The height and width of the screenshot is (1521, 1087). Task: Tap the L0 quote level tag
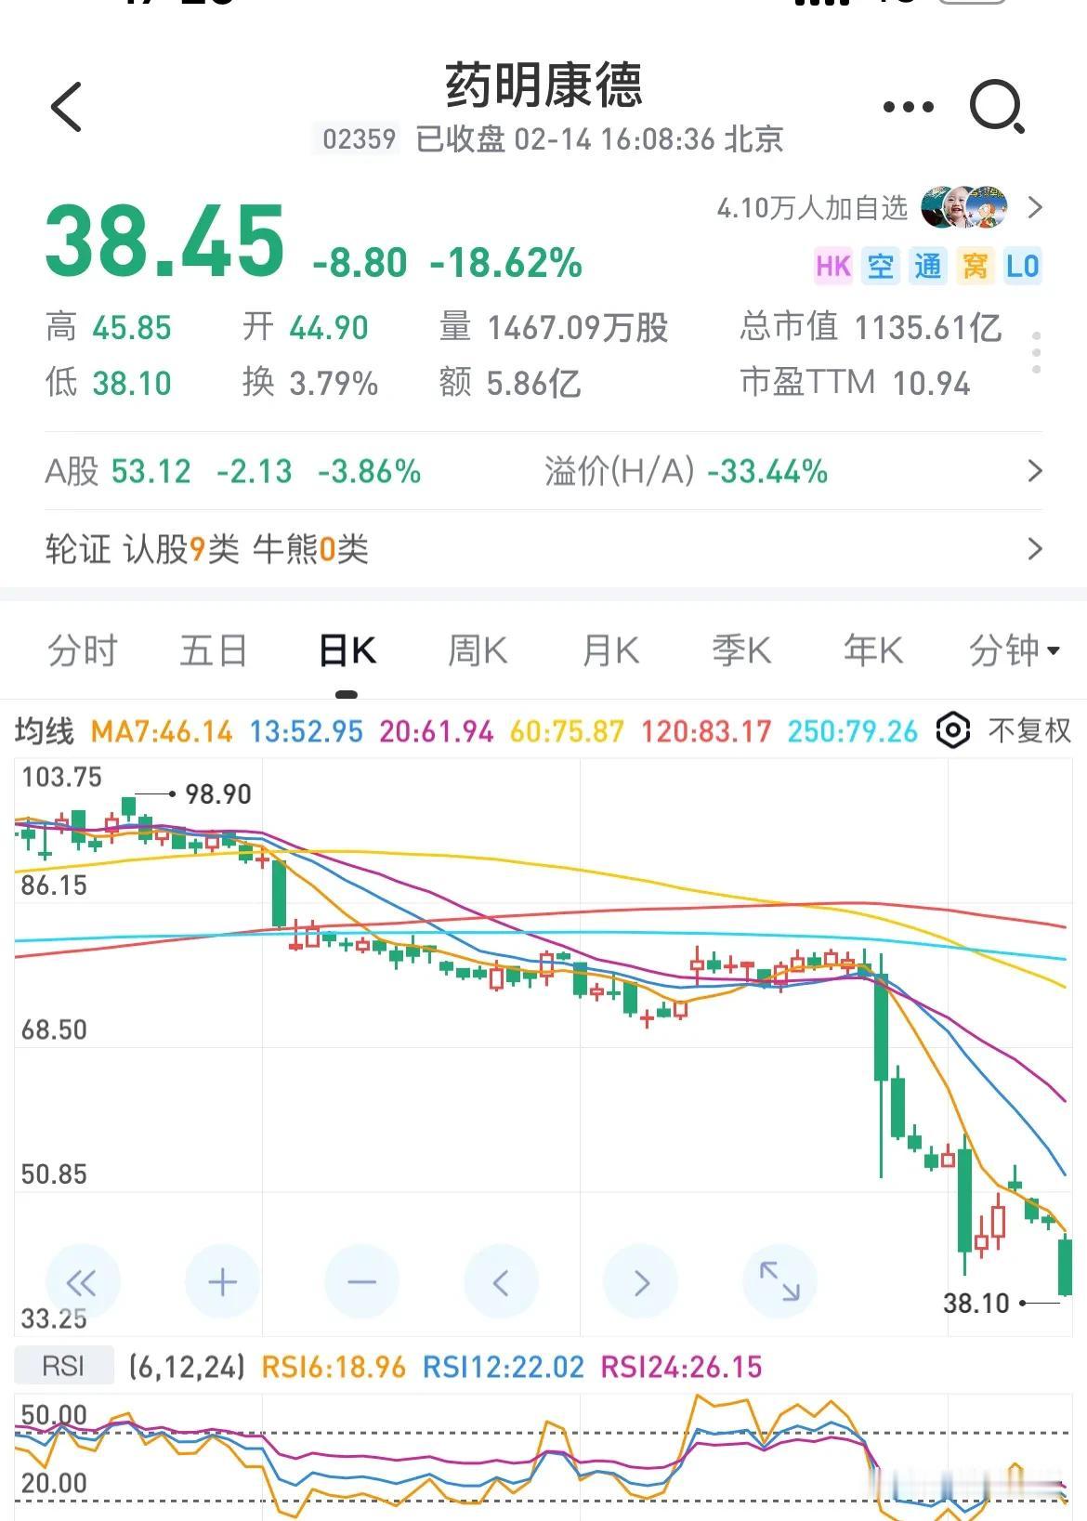pyautogui.click(x=1022, y=267)
